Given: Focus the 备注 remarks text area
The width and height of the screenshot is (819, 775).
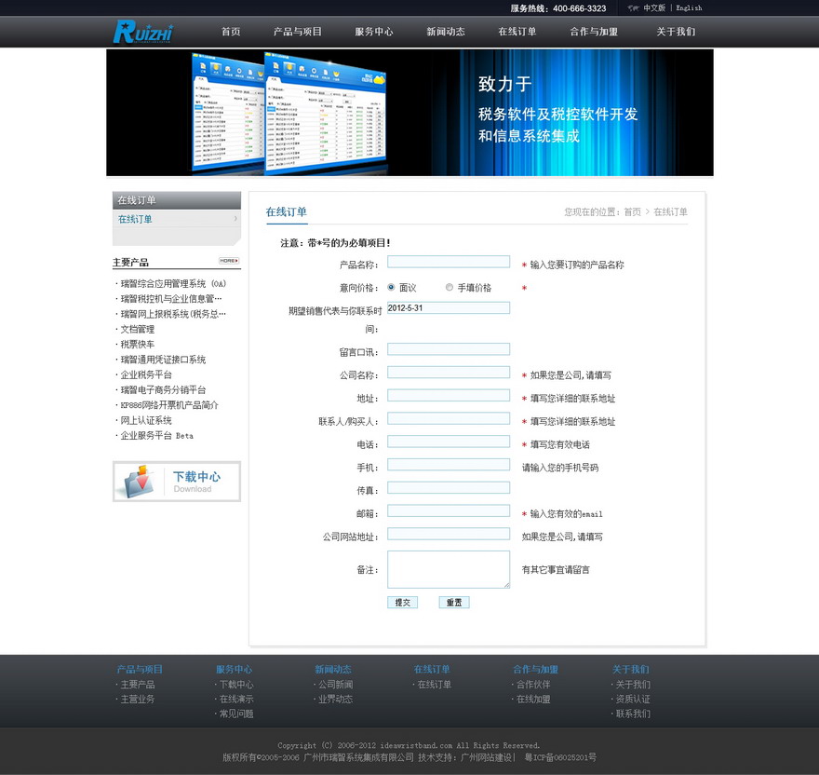Looking at the screenshot, I should click(x=448, y=569).
